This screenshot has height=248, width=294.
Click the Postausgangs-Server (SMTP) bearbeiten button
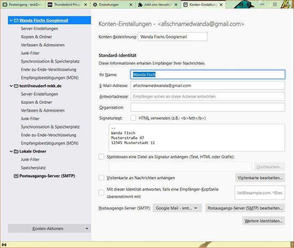(x=245, y=208)
